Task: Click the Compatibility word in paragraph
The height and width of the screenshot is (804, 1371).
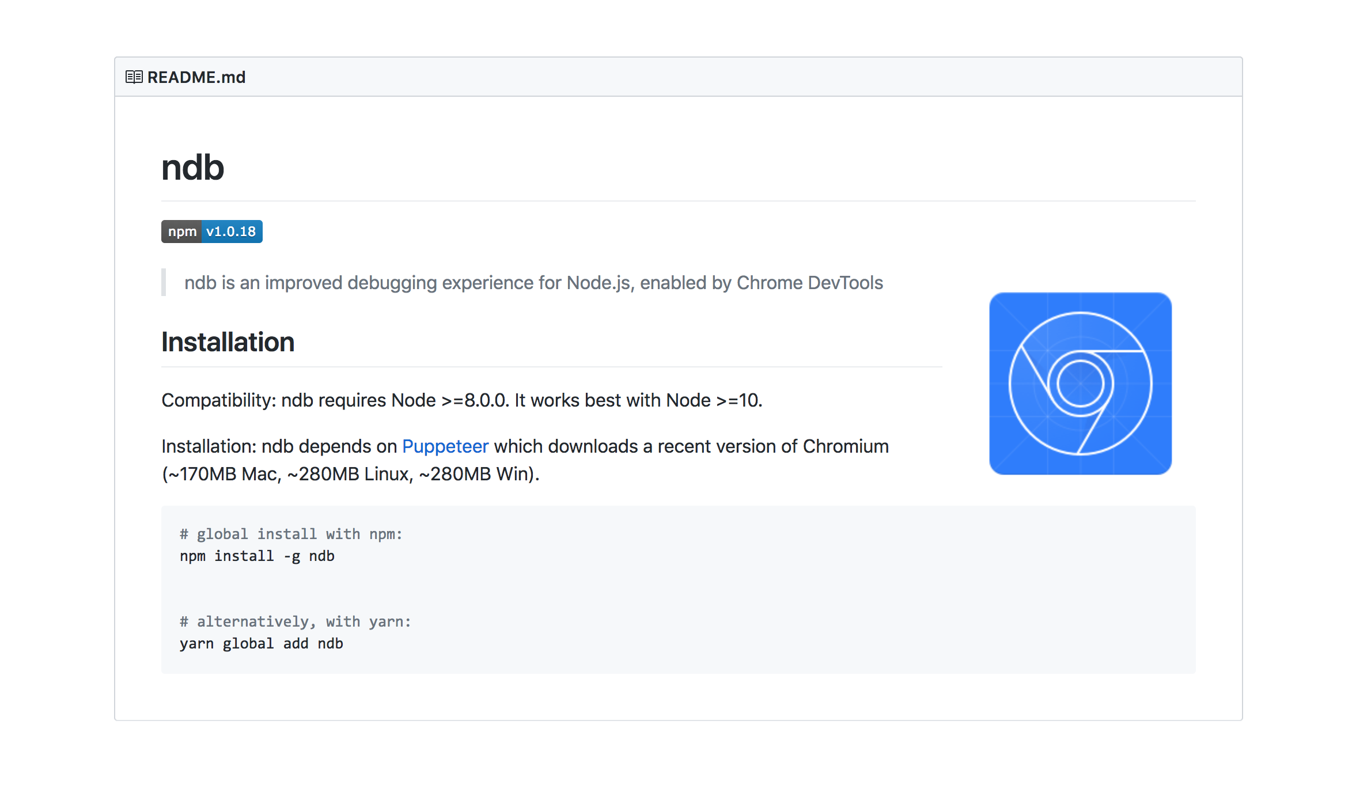Action: pyautogui.click(x=218, y=400)
